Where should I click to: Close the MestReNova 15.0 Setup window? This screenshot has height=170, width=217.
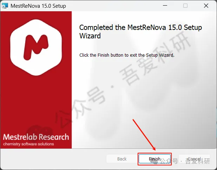206,6
